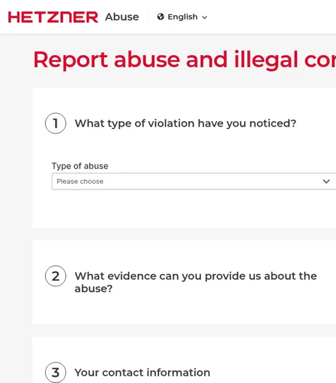Click the divider beside Abuse label
The image size is (336, 383).
(148, 17)
